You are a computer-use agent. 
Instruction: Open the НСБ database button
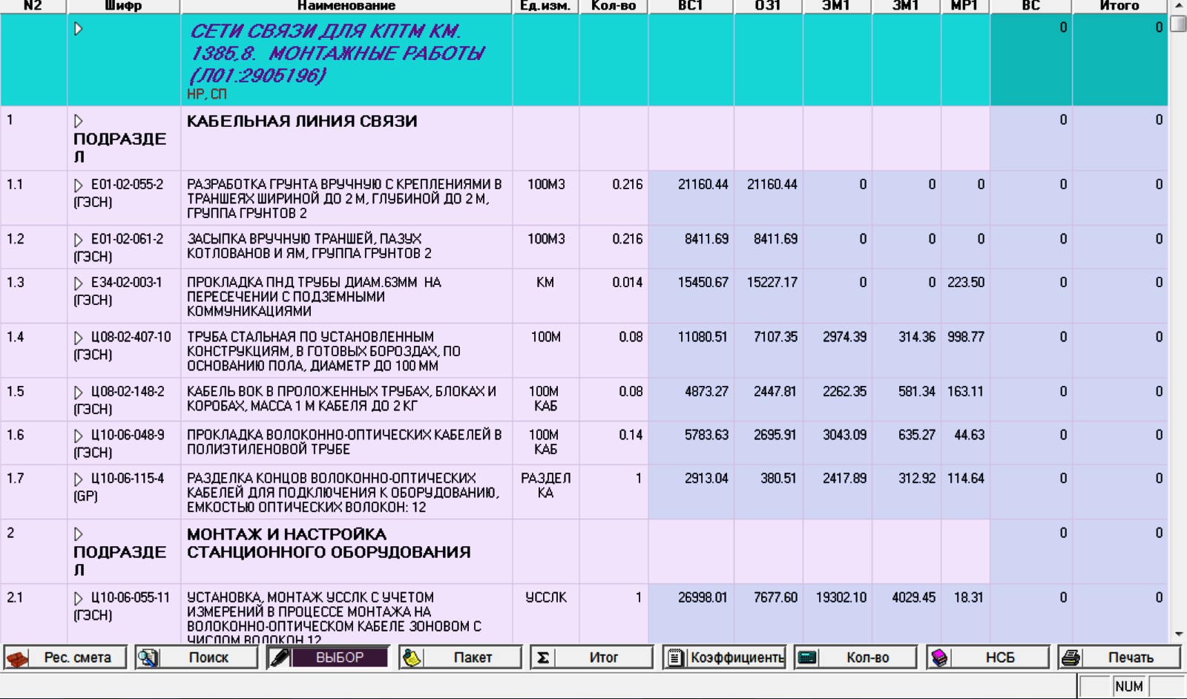(987, 657)
